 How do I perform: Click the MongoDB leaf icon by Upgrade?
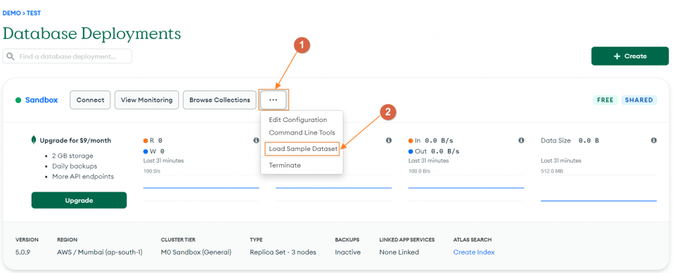(34, 140)
